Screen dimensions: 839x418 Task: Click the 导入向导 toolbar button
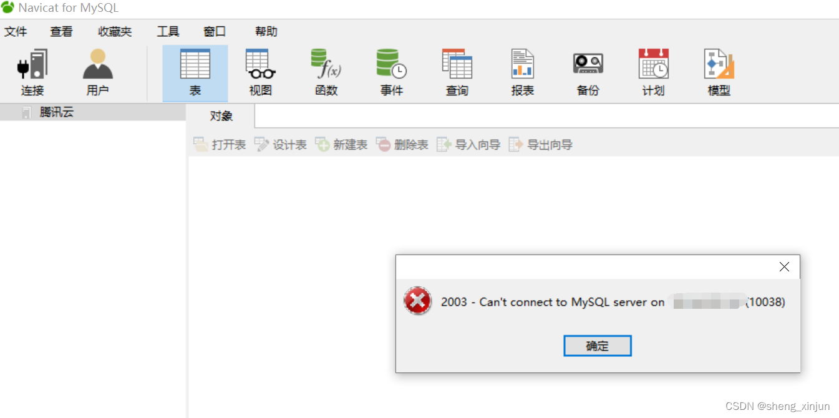469,145
